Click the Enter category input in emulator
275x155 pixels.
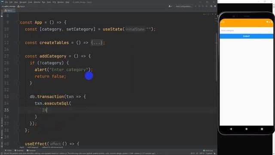(x=246, y=31)
